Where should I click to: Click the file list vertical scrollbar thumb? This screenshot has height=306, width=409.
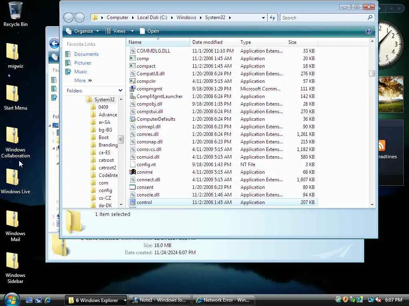click(x=372, y=73)
